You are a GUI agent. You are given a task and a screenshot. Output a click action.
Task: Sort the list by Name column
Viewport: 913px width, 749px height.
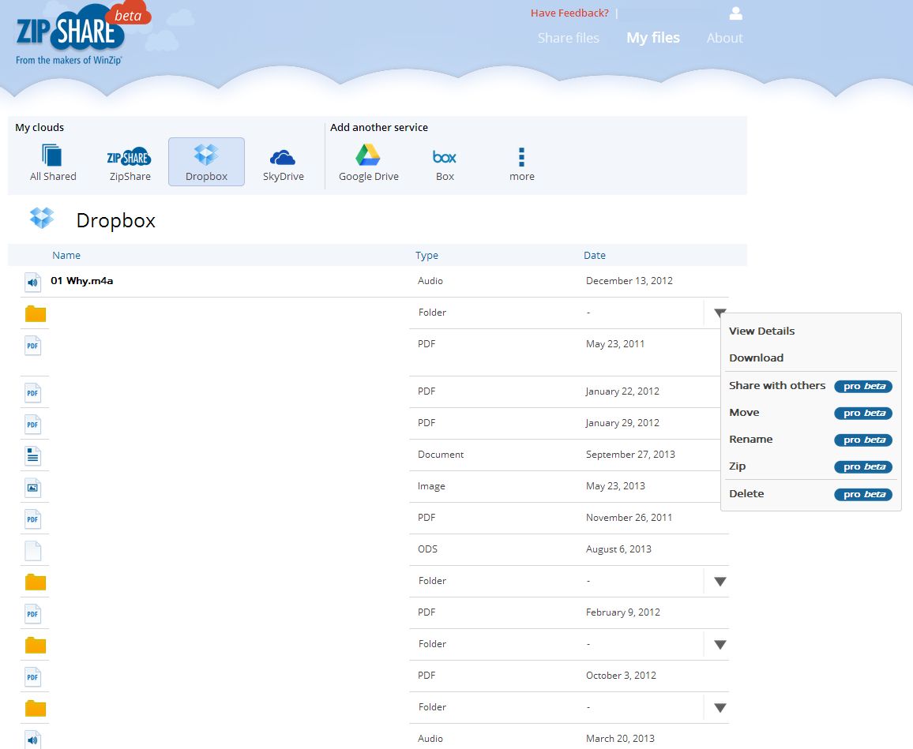coord(66,255)
